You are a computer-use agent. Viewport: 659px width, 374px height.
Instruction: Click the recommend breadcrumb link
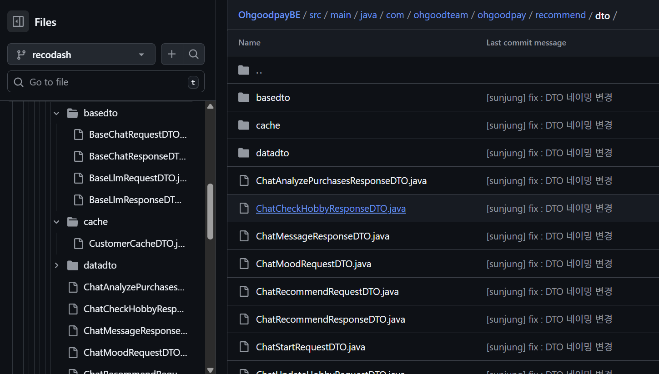tap(560, 15)
